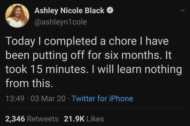Click the verified checkmark badge
The width and height of the screenshot is (190, 126).
pyautogui.click(x=110, y=10)
